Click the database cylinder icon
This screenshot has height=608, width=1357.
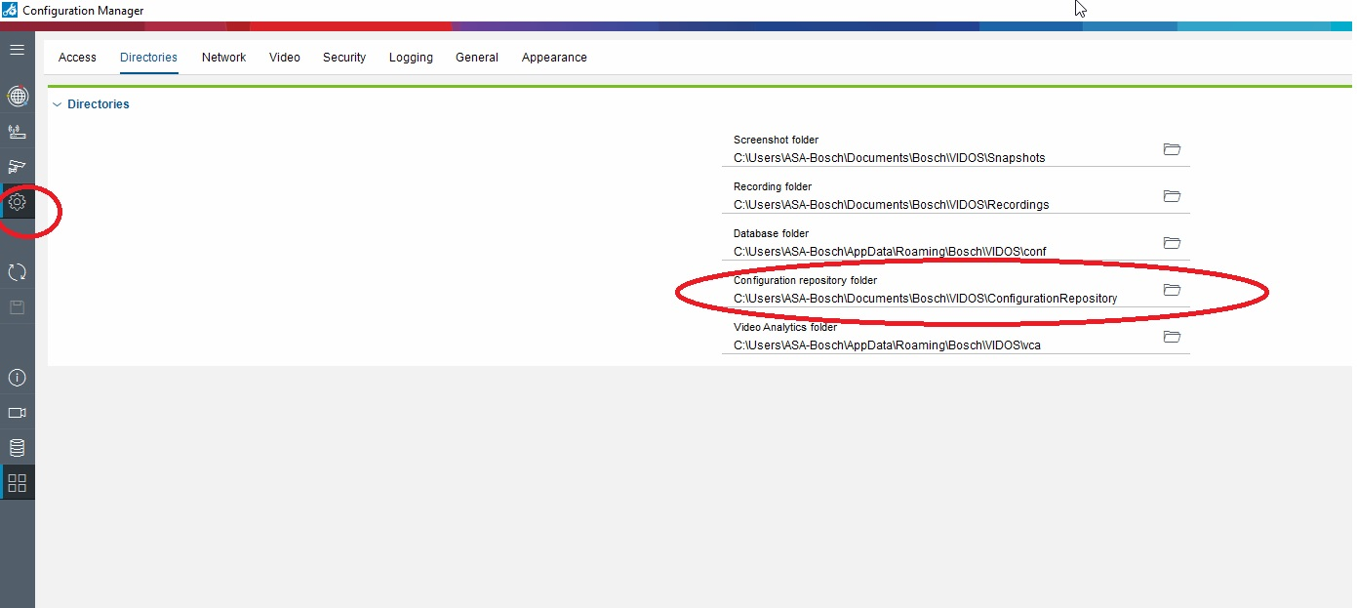point(17,448)
